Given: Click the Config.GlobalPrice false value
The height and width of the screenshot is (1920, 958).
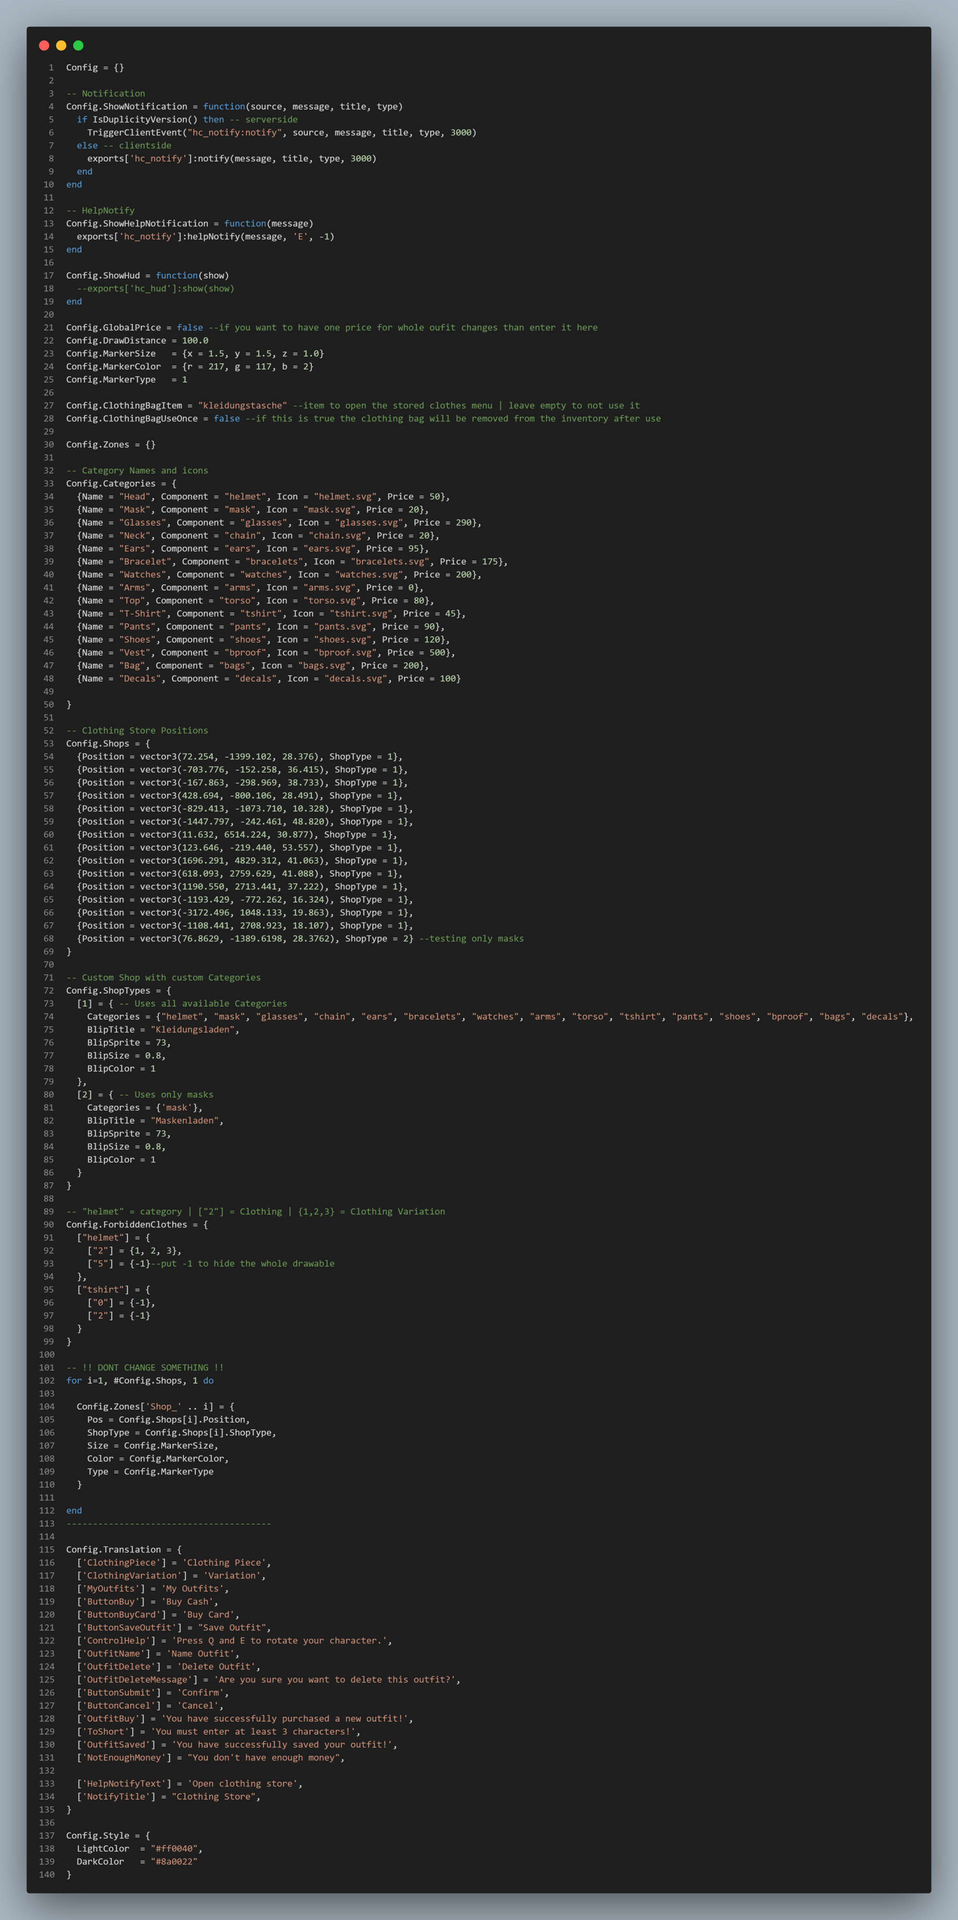Looking at the screenshot, I should point(190,327).
